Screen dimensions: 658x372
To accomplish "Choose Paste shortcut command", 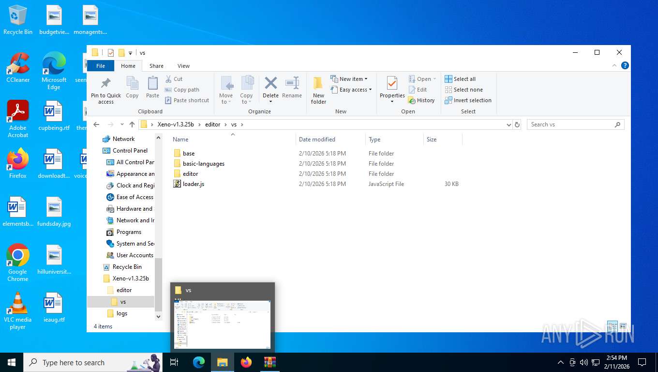I will coord(187,100).
